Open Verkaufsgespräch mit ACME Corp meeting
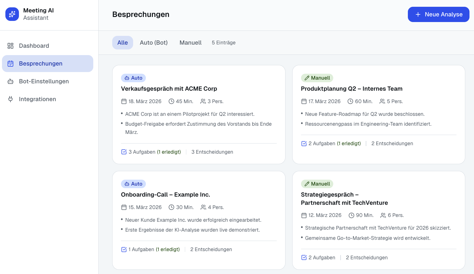 pyautogui.click(x=169, y=89)
